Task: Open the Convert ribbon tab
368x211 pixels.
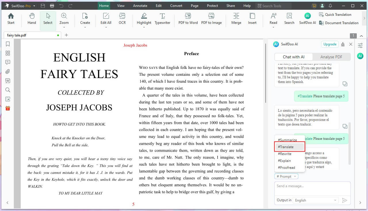Action: click(x=176, y=6)
